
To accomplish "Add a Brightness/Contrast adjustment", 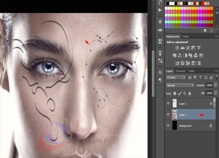I will 177,48.
